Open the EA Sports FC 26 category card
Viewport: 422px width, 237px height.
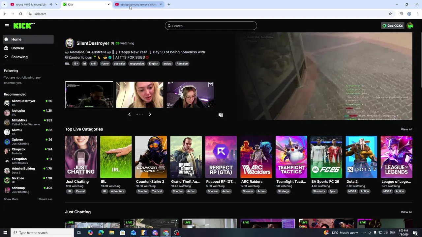click(326, 157)
